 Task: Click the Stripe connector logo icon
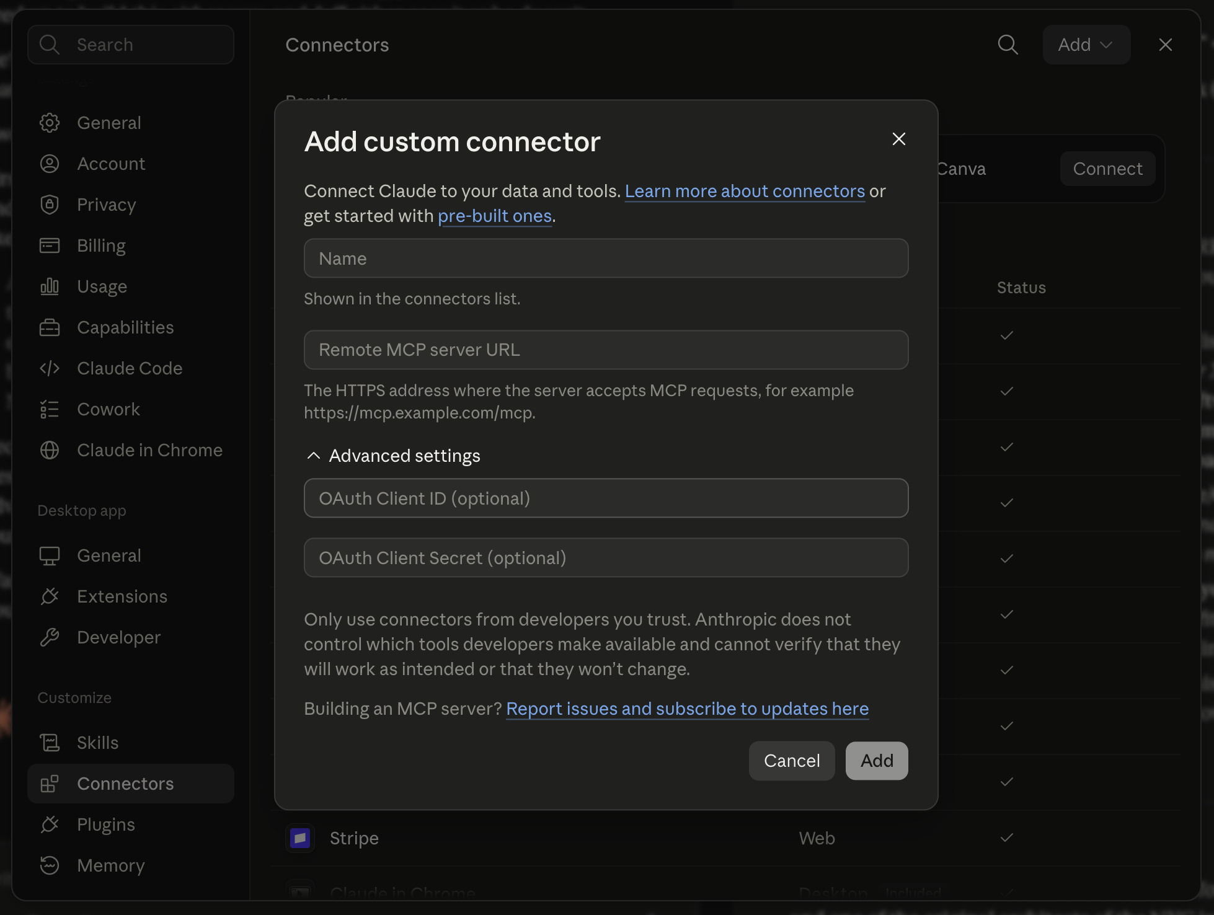(300, 838)
